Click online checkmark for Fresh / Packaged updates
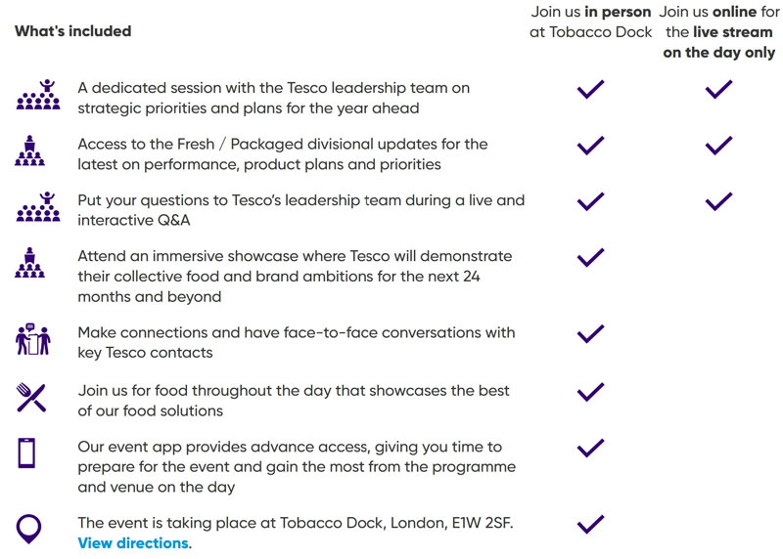Image resolution: width=783 pixels, height=559 pixels. click(718, 146)
